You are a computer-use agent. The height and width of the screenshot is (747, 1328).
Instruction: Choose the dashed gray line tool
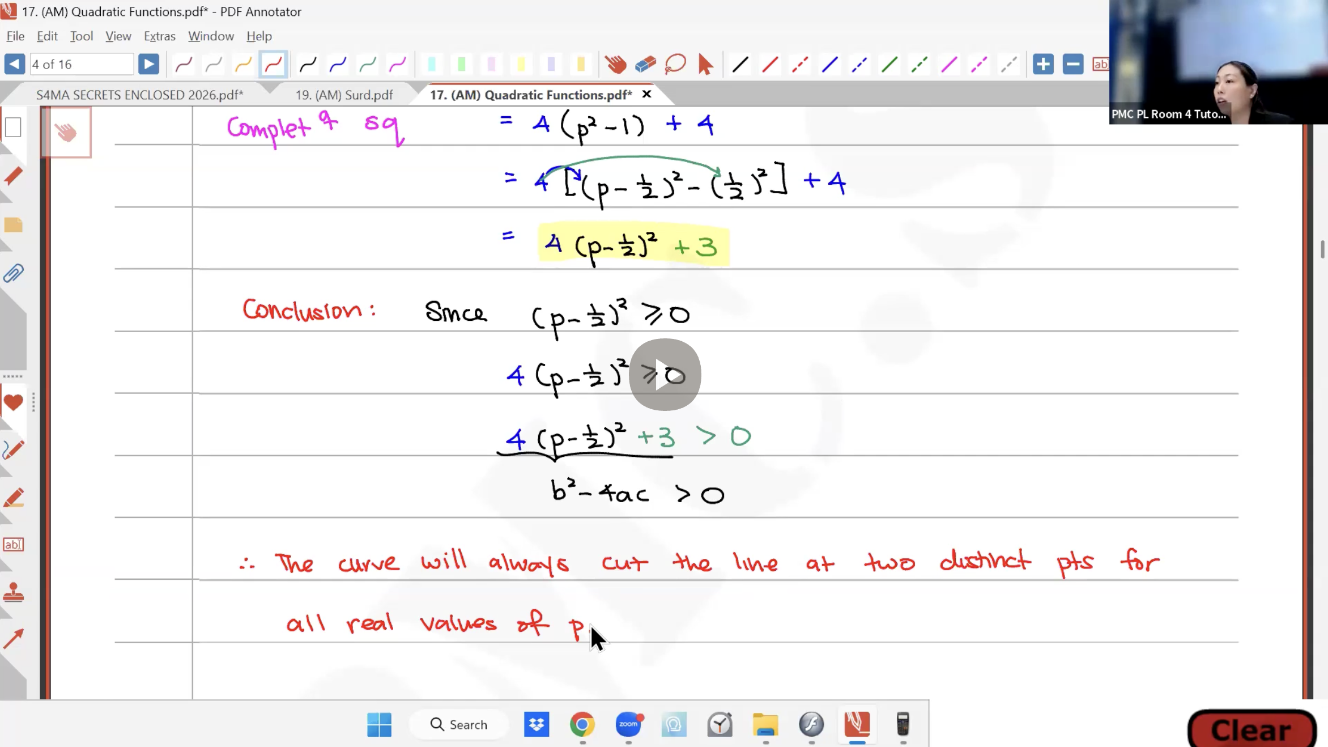pos(1009,65)
